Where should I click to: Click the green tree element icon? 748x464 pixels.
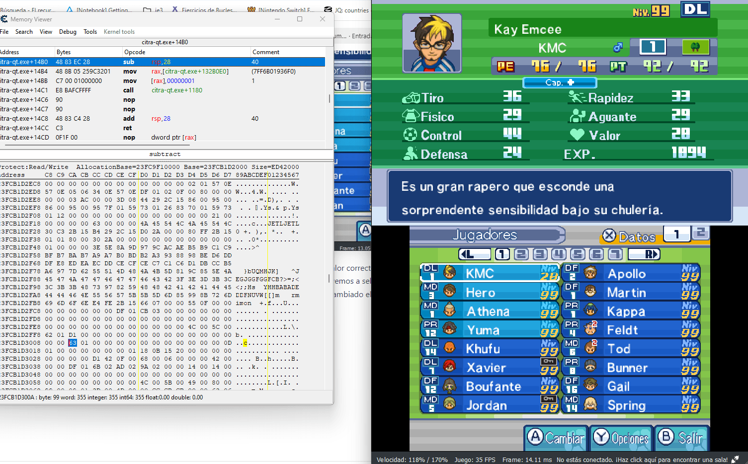pos(695,47)
